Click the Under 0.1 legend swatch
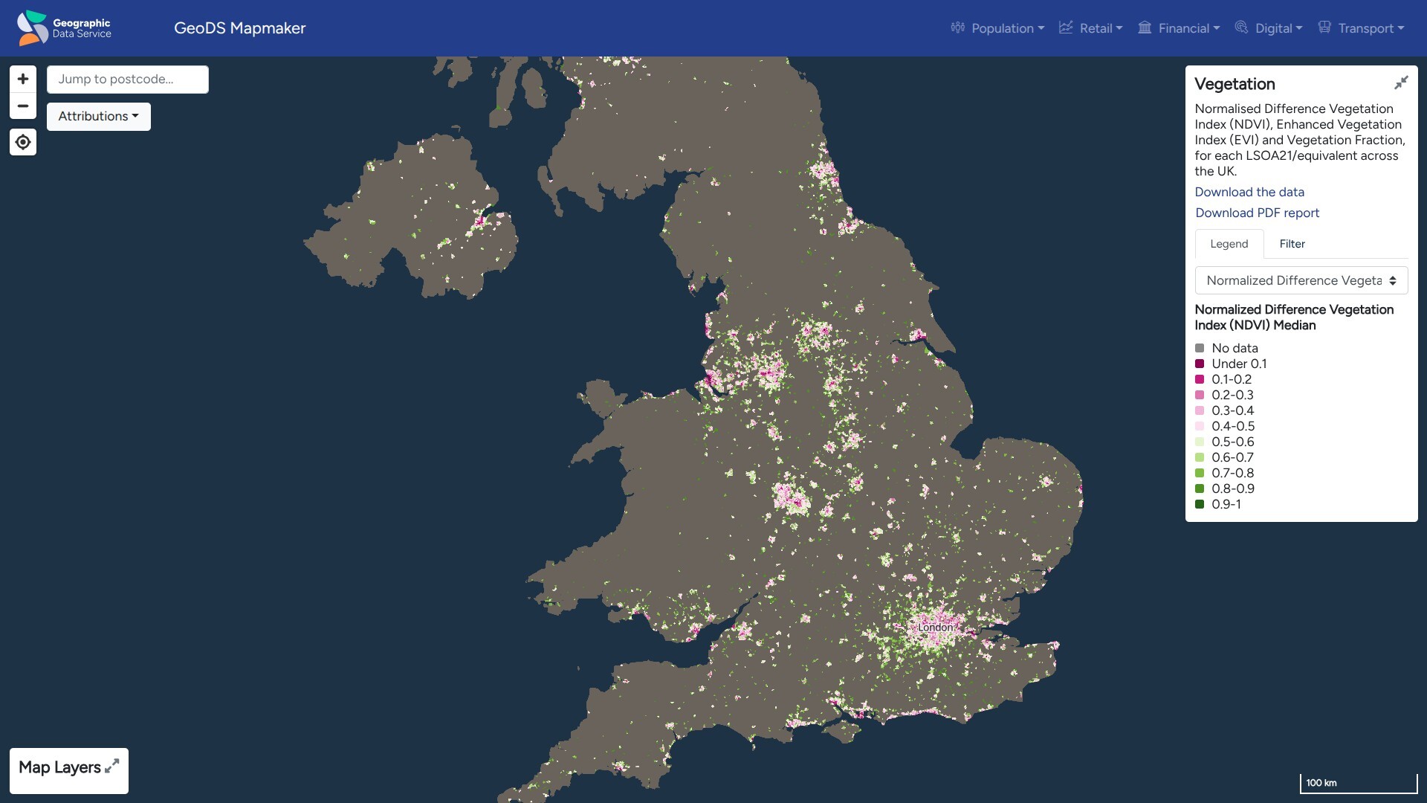 pyautogui.click(x=1199, y=364)
